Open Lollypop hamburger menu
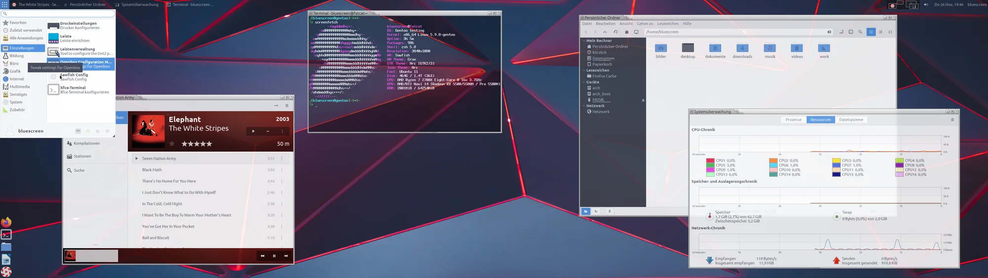 [x=287, y=105]
